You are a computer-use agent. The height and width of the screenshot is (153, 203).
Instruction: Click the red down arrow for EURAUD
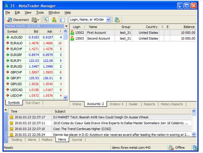pos(8,43)
